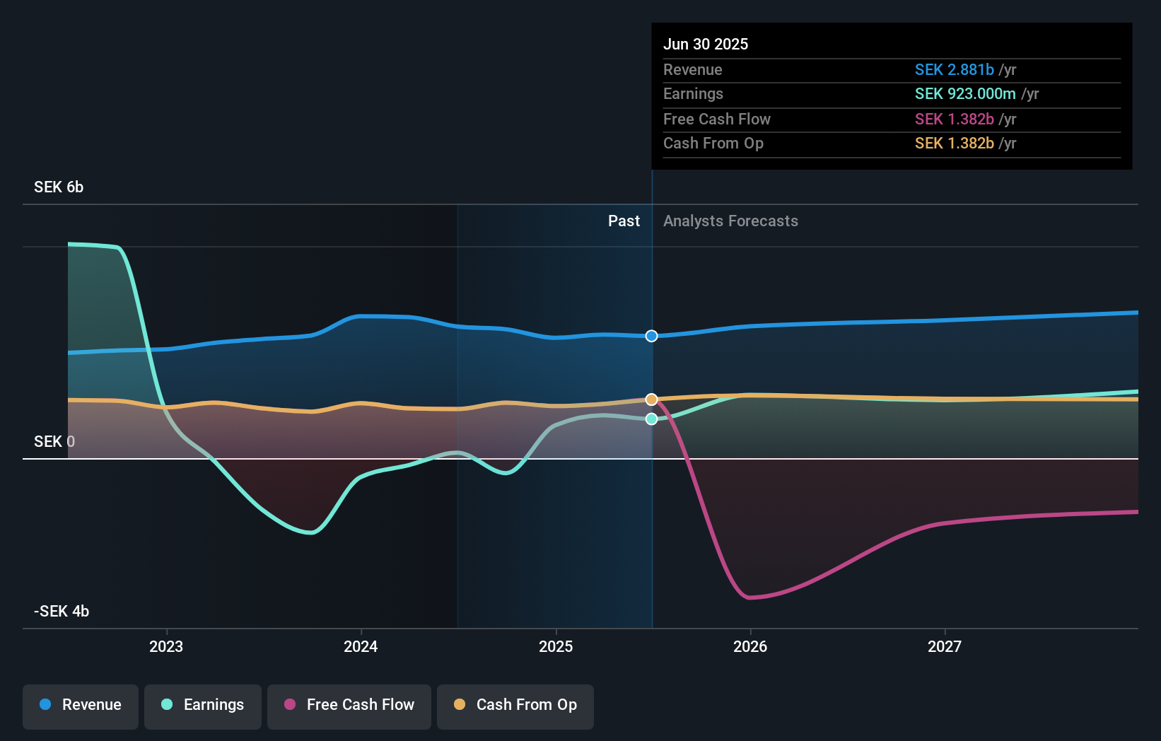Click the SEK 6b y-axis label
Screen dimensions: 1161x741
point(59,187)
